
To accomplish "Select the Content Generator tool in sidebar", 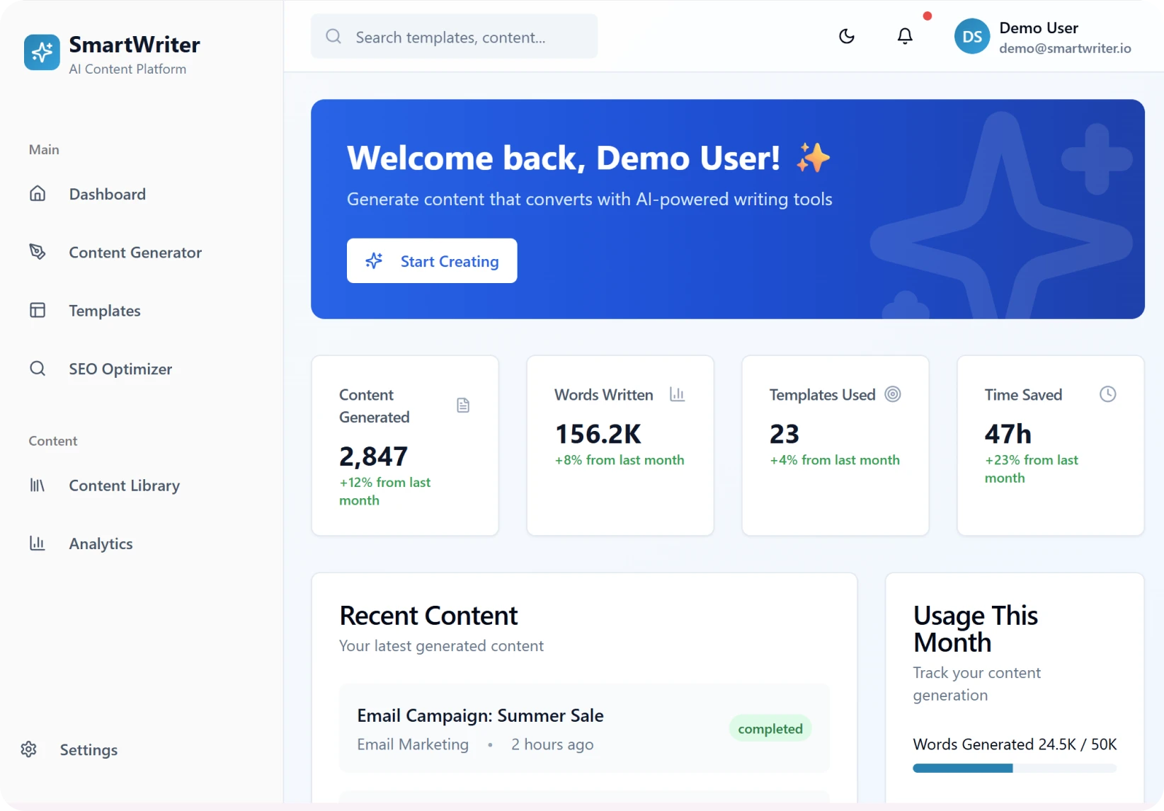I will click(x=135, y=252).
